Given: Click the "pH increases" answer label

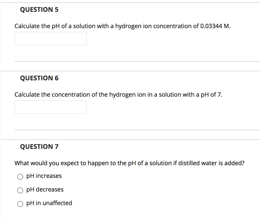Looking at the screenshot, I should click(x=44, y=176).
